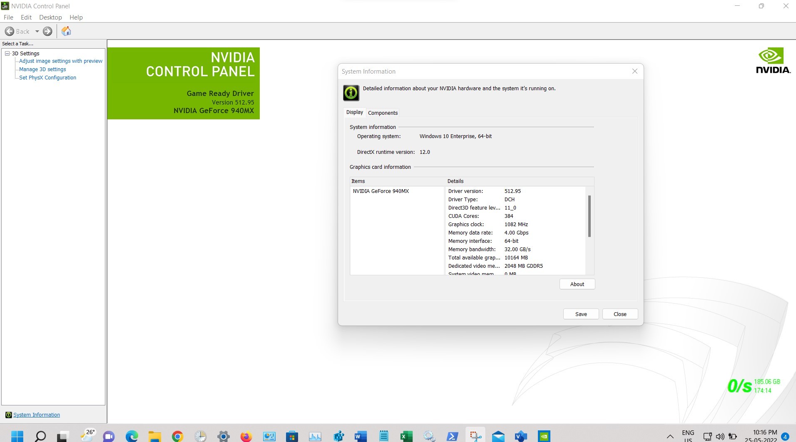Open Word from taskbar

pyautogui.click(x=361, y=436)
